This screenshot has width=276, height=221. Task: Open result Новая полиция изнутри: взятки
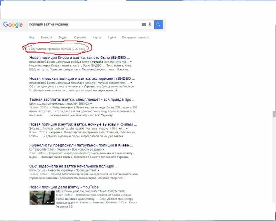pos(83,124)
